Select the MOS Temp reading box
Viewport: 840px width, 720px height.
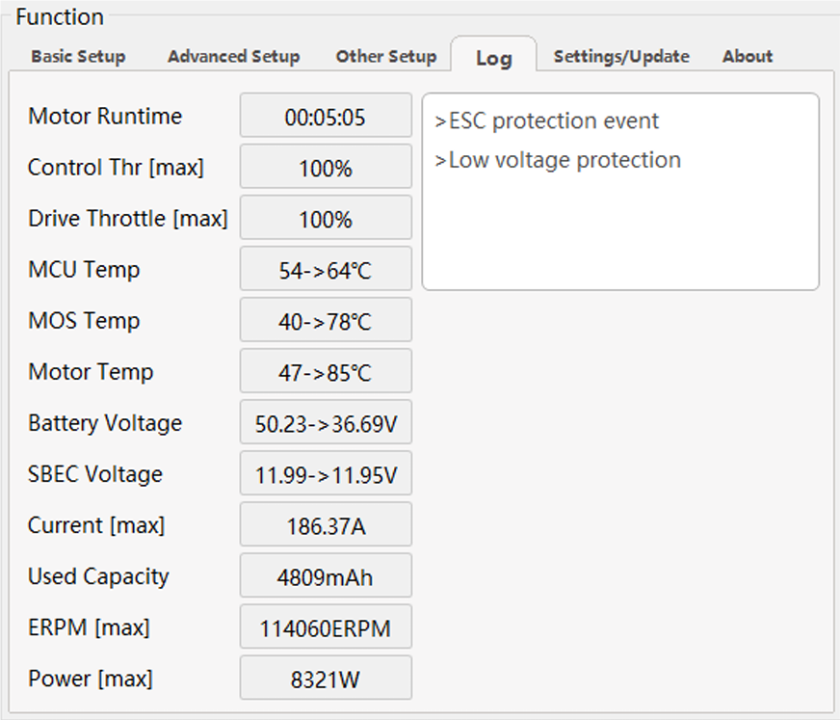[326, 321]
